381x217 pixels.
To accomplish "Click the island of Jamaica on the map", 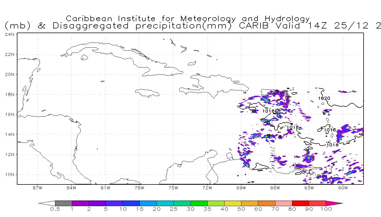I will (x=147, y=93).
